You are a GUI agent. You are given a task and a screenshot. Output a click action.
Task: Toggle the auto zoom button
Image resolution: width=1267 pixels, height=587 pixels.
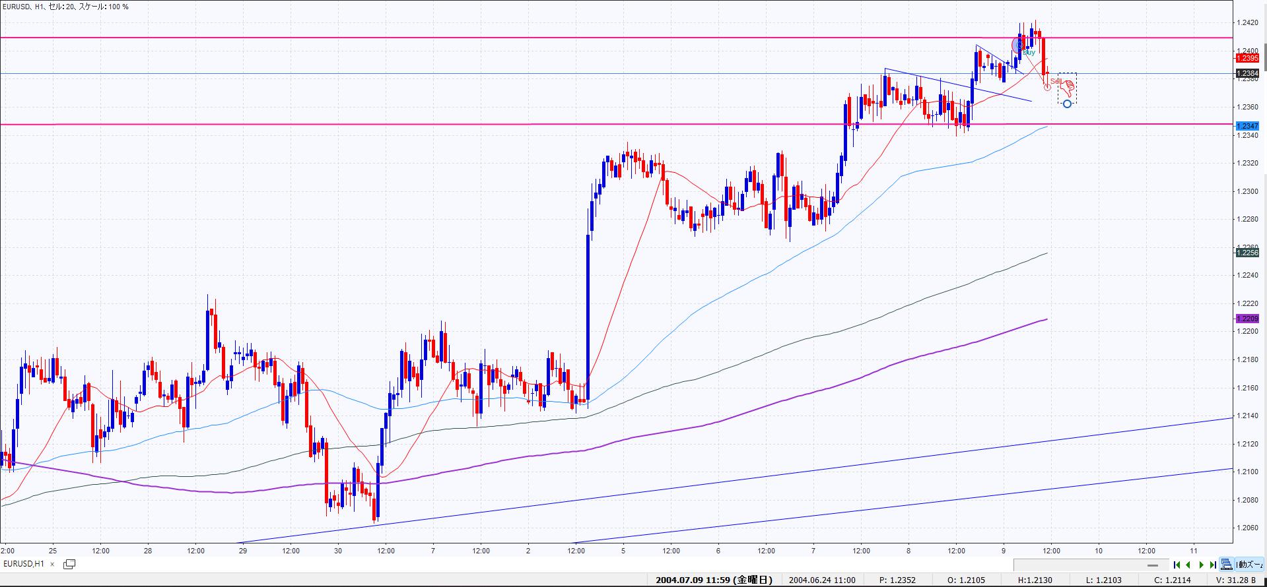(x=1249, y=565)
